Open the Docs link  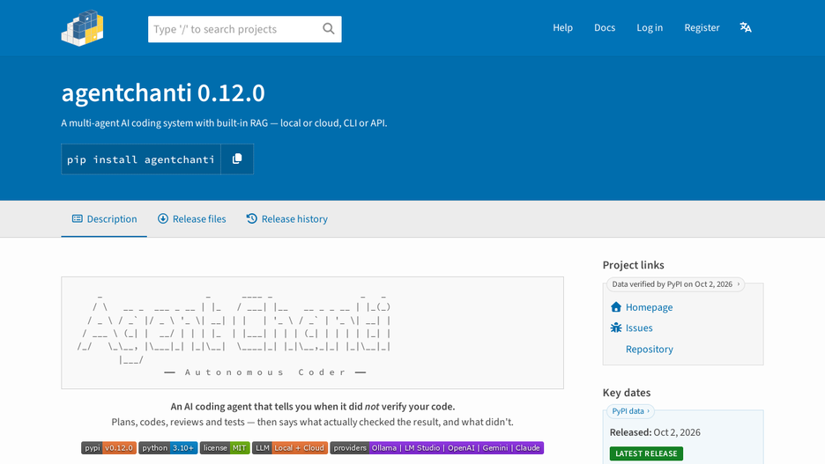coord(605,27)
